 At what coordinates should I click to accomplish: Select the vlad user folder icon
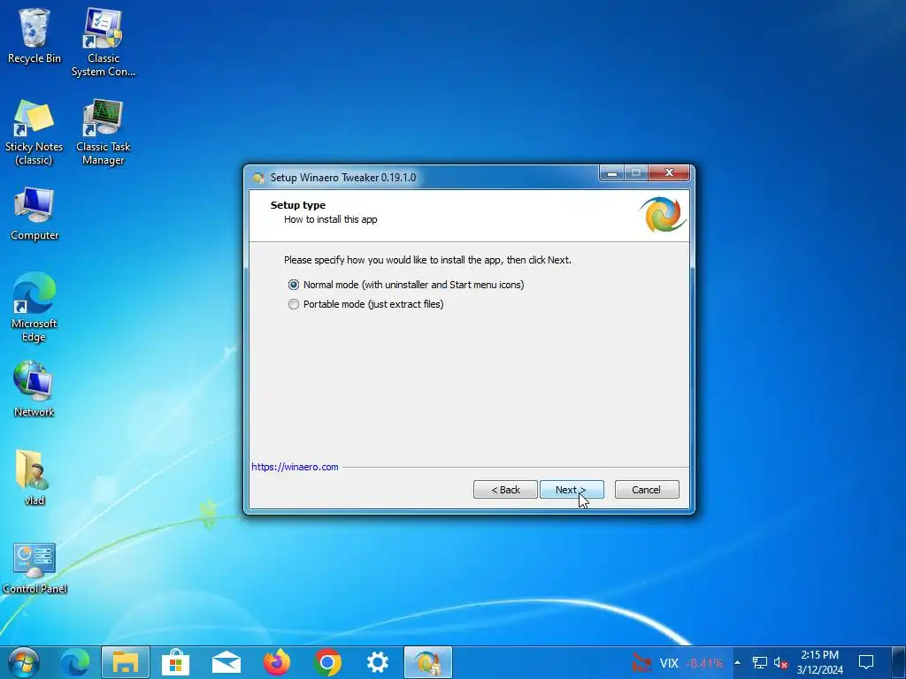[x=35, y=477]
